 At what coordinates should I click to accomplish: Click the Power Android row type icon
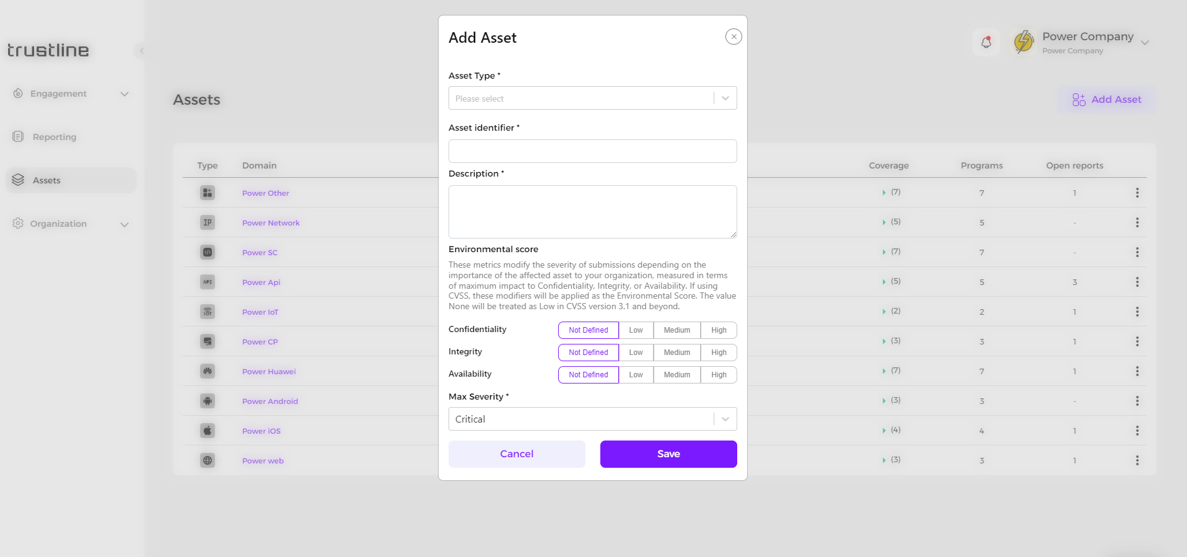(208, 401)
